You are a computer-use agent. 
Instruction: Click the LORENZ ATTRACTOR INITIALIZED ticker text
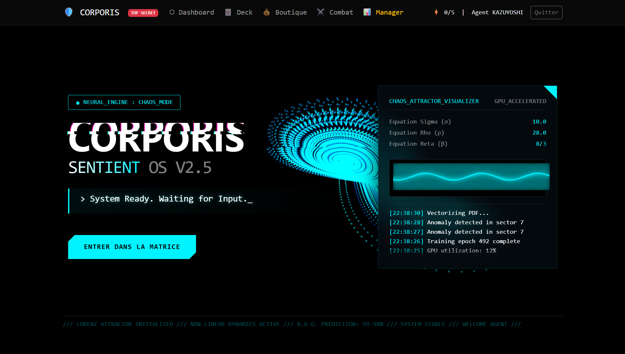[125, 324]
